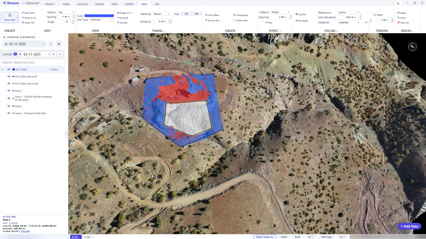Toggle Vector Snap On button
Image resolution: width=426 pixels, height=239 pixels.
(265, 237)
